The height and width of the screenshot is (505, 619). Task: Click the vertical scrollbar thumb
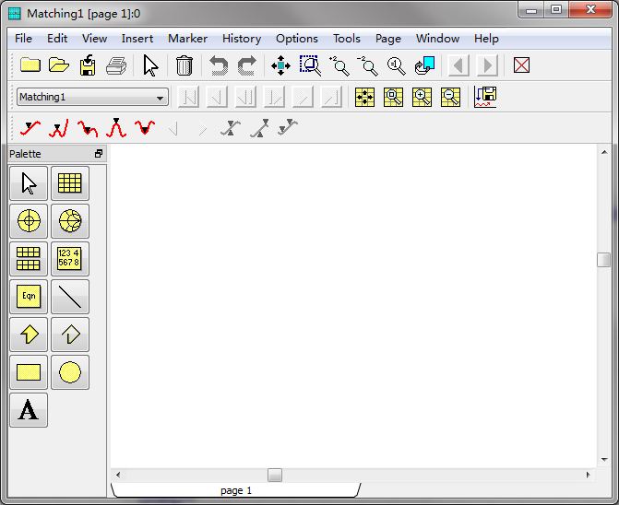pyautogui.click(x=603, y=260)
